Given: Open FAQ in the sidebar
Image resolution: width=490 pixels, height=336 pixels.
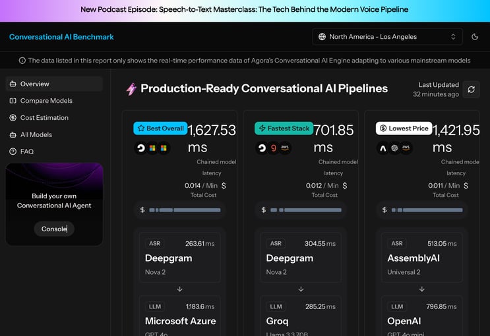Looking at the screenshot, I should point(54,152).
